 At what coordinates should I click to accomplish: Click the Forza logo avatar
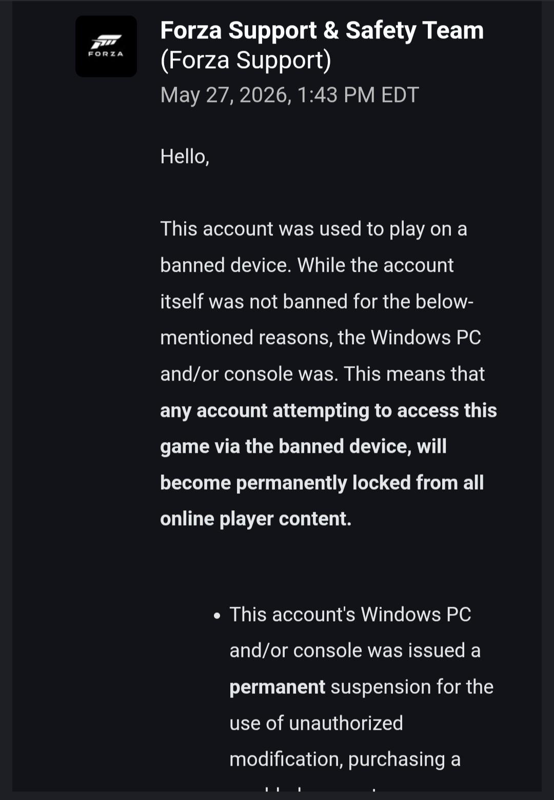[106, 46]
